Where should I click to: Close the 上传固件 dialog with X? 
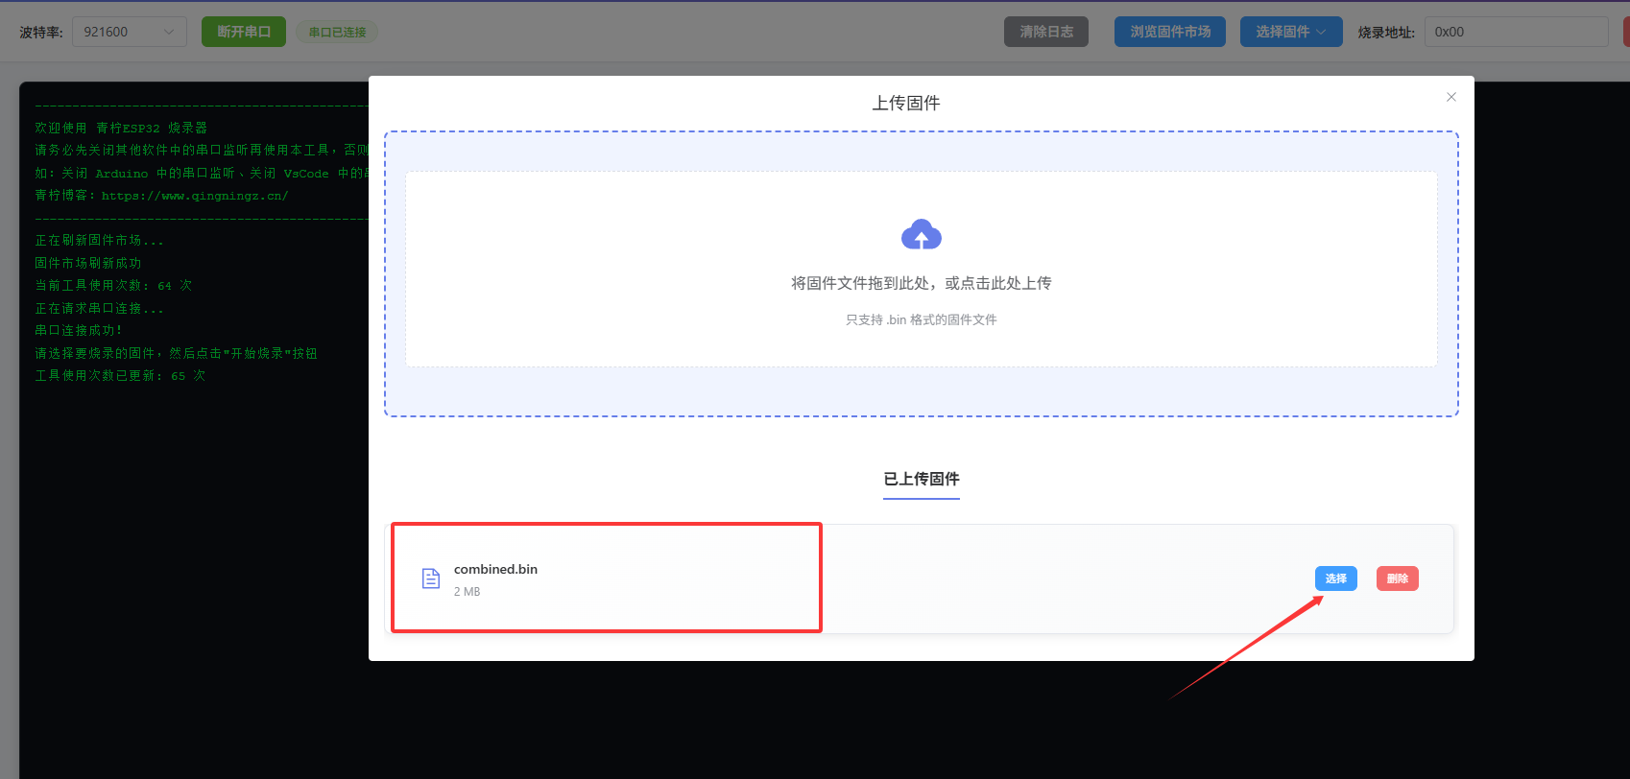click(x=1450, y=97)
